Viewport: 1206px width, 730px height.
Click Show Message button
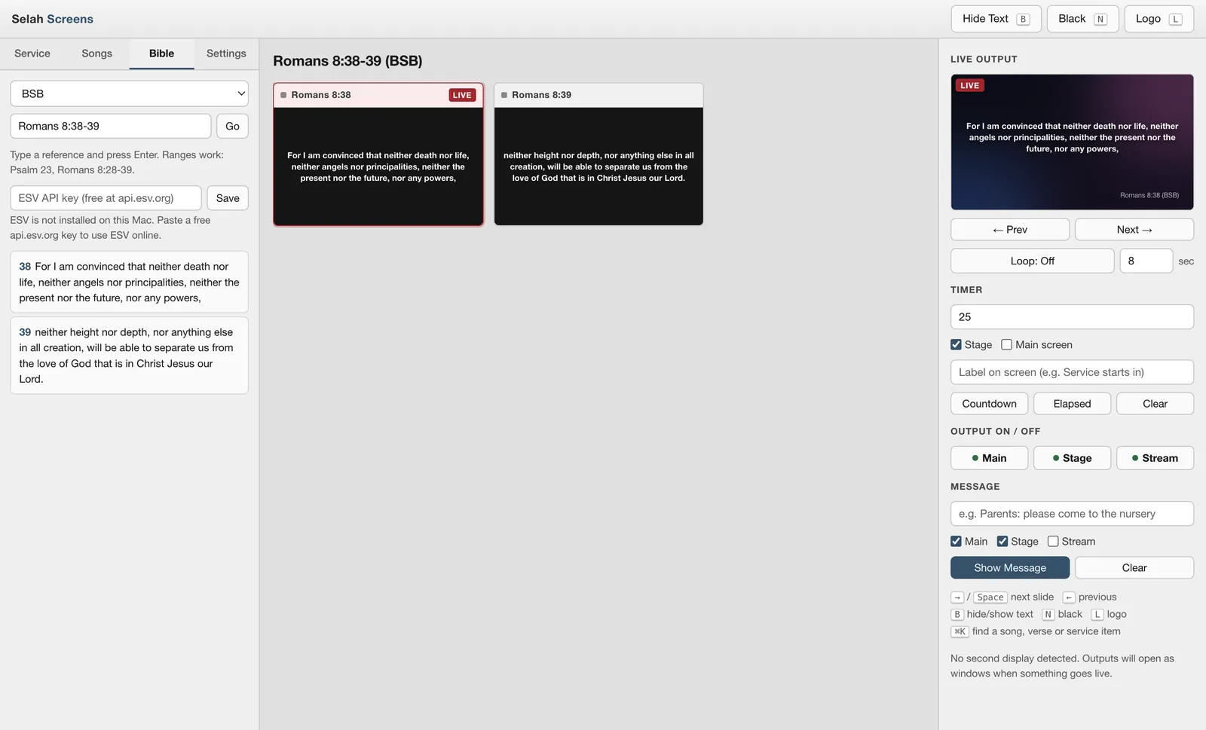pyautogui.click(x=1010, y=568)
